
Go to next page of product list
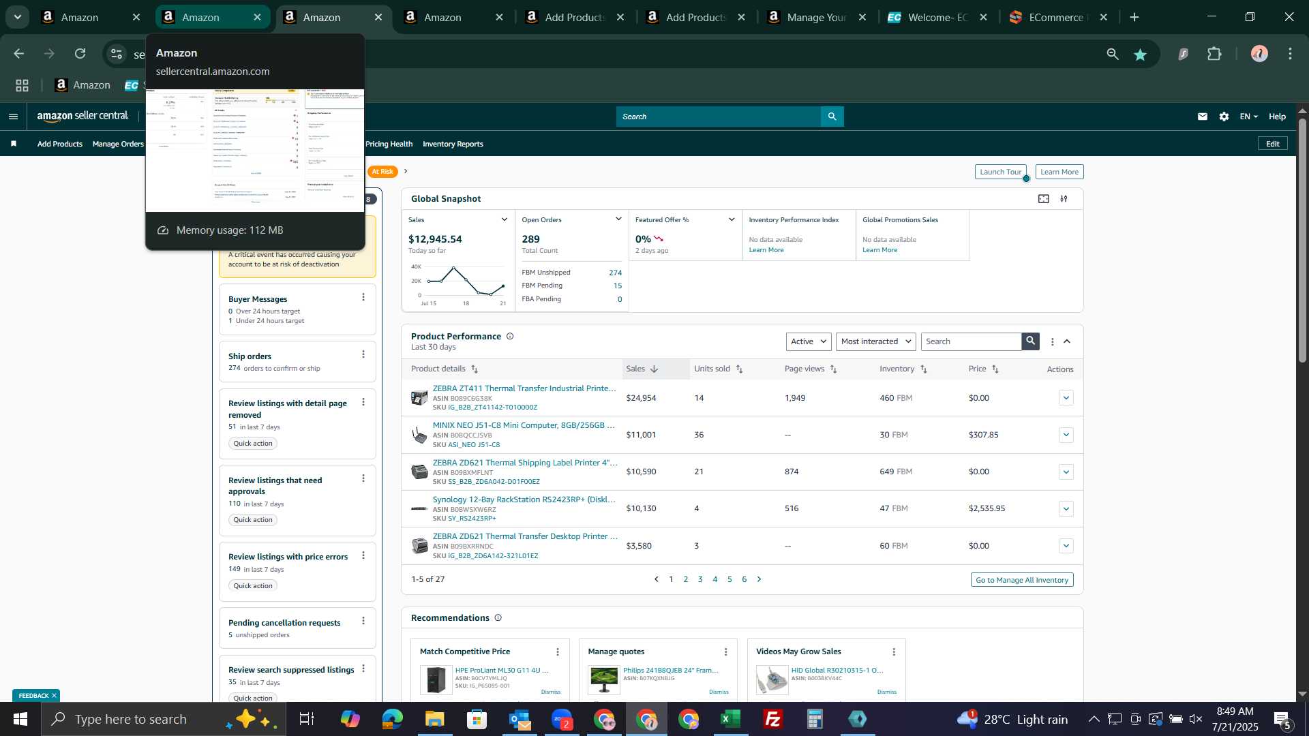click(x=759, y=579)
